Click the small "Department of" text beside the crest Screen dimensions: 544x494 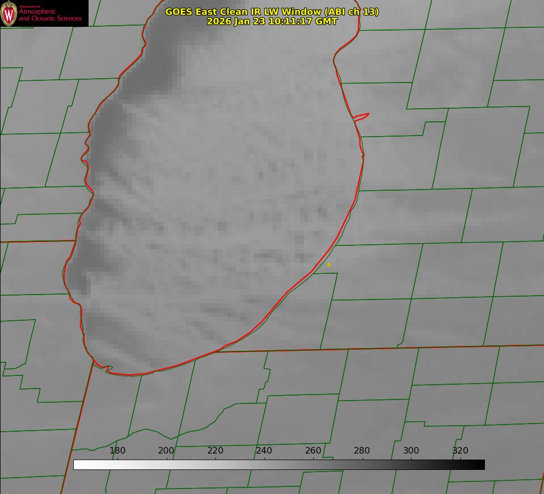click(x=30, y=7)
